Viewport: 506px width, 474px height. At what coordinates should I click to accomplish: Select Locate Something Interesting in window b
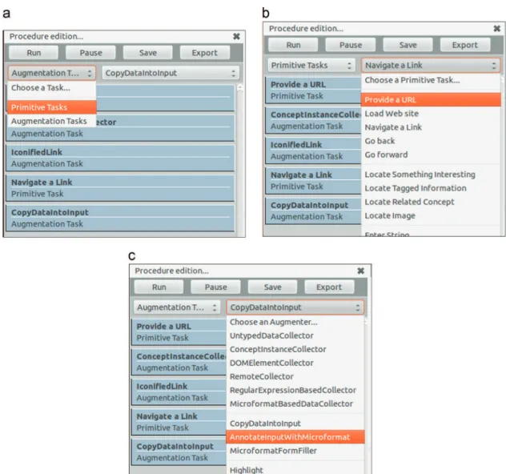click(x=431, y=175)
